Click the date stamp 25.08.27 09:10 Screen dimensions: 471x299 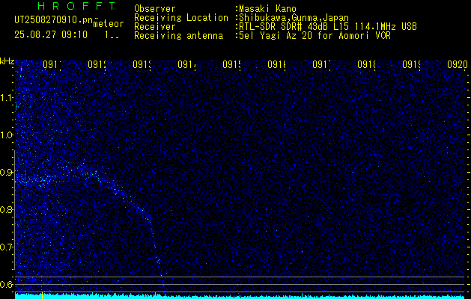pos(51,35)
